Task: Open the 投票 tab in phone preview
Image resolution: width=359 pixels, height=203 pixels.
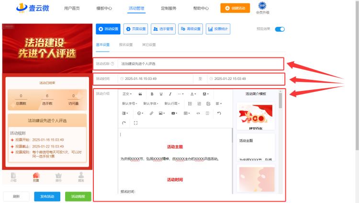Action: (x=36, y=177)
